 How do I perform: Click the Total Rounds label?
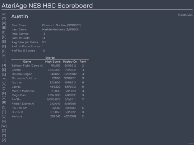point(21,38)
